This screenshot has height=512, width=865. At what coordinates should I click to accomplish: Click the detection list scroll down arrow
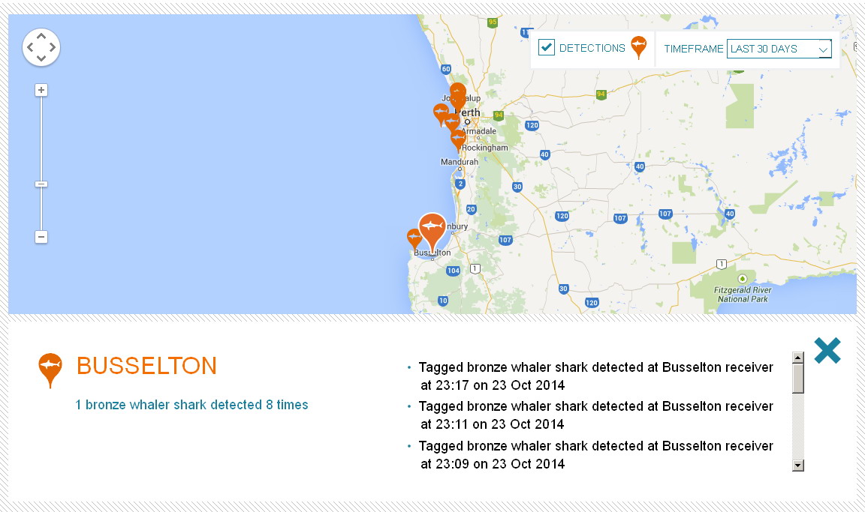coord(797,466)
